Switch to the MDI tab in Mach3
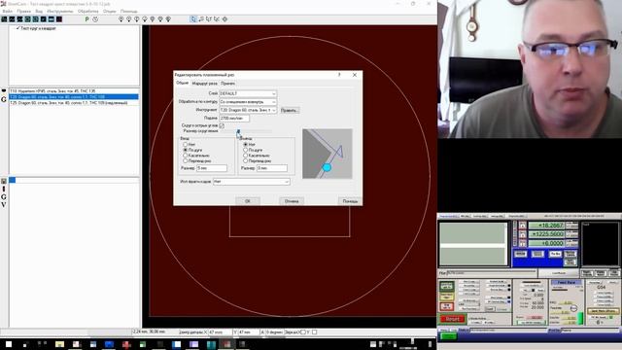The width and height of the screenshot is (622, 350). (465, 216)
